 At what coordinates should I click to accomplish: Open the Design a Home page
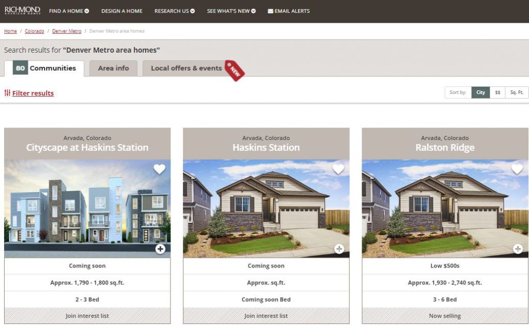[x=122, y=11]
